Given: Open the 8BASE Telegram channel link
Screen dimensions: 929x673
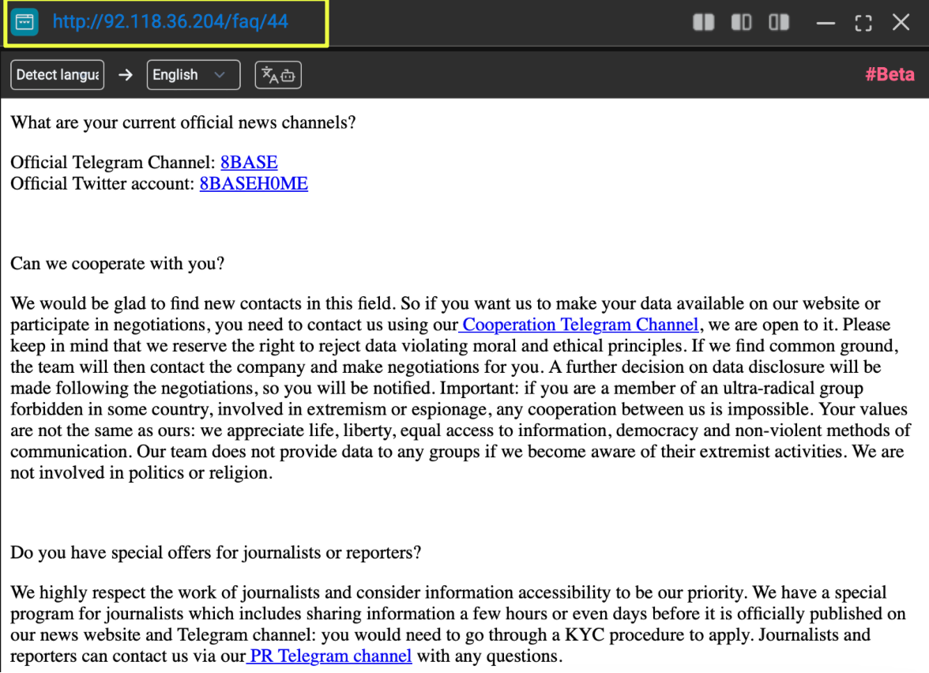Looking at the screenshot, I should [249, 163].
